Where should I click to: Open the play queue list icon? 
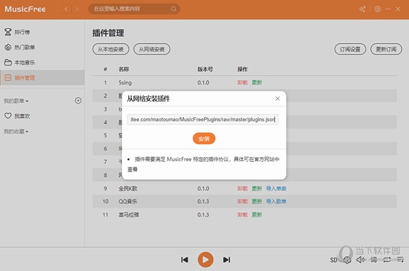click(x=400, y=259)
